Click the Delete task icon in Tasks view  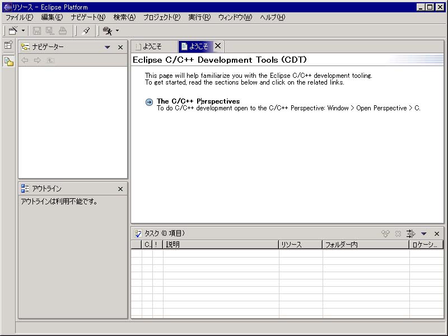pos(398,234)
